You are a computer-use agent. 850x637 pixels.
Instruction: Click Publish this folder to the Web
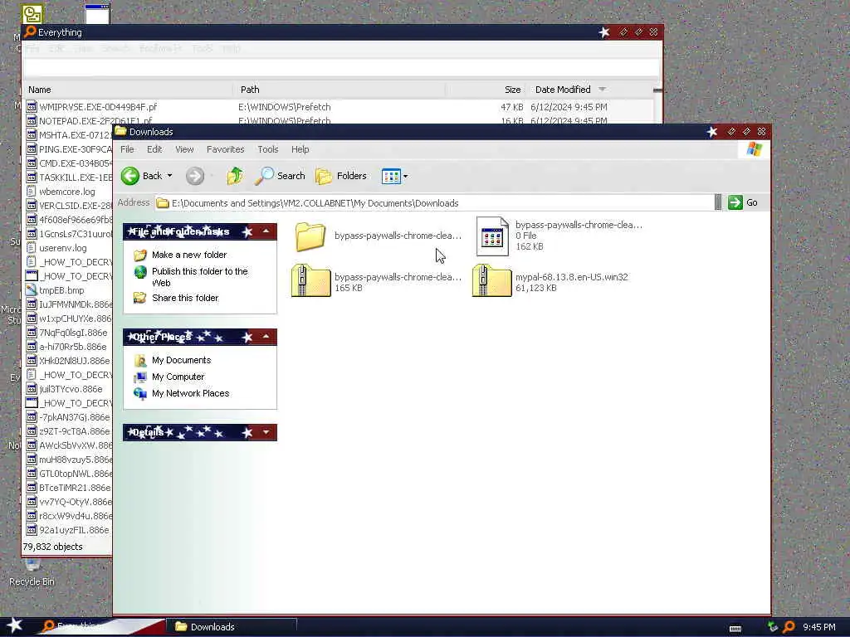coord(199,277)
